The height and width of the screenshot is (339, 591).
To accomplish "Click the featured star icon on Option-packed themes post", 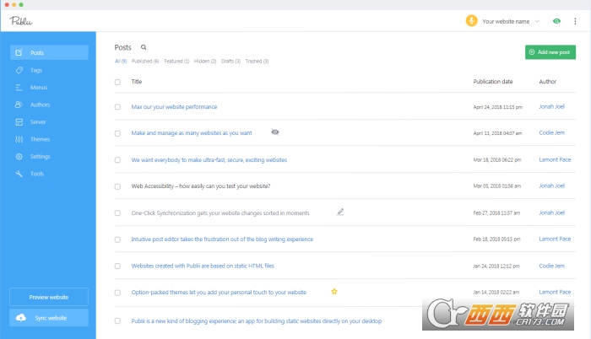I will [334, 292].
